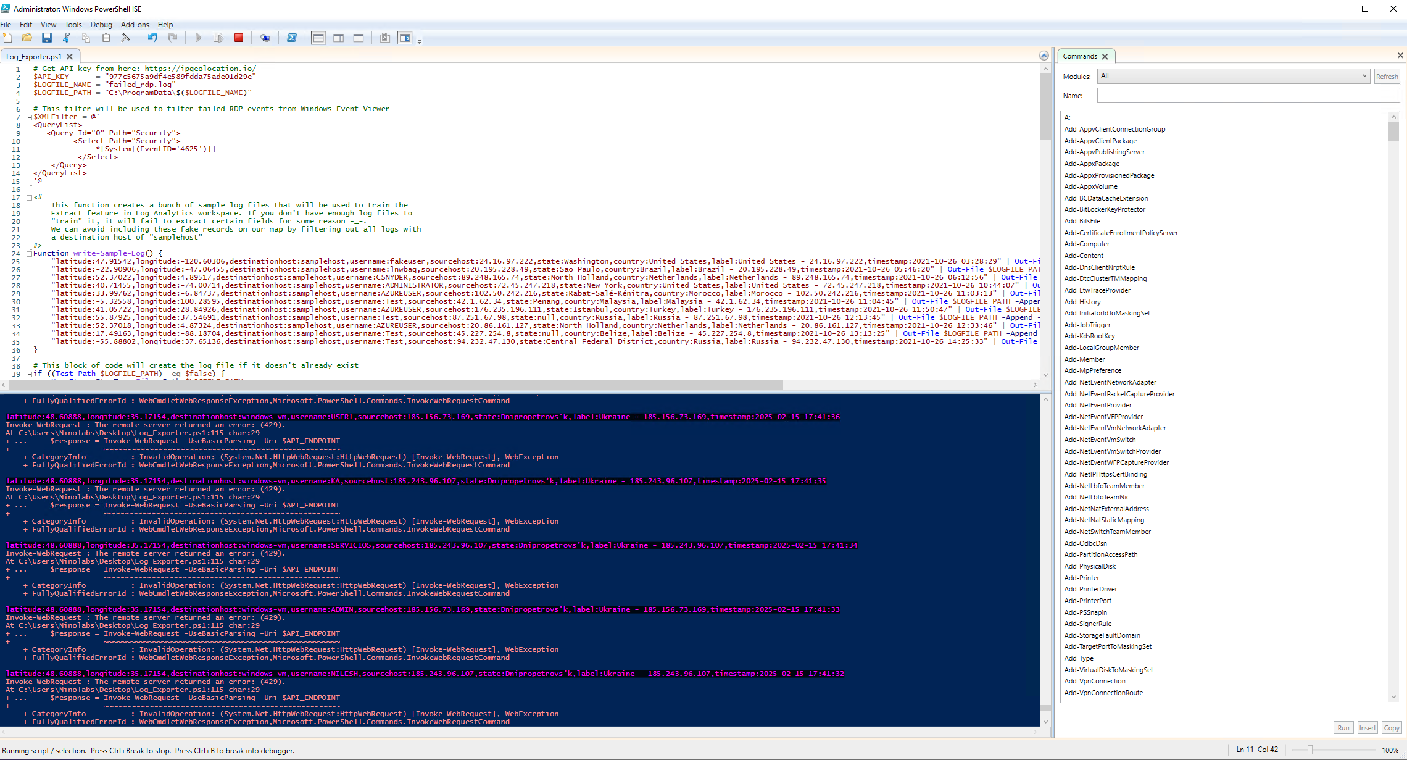
Task: Start PowerShell.exe in separate window
Action: 292,38
